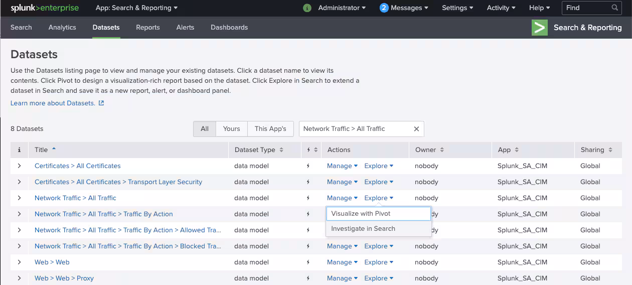Open Manage dropdown for Network Traffic > All Traffic

click(x=342, y=198)
